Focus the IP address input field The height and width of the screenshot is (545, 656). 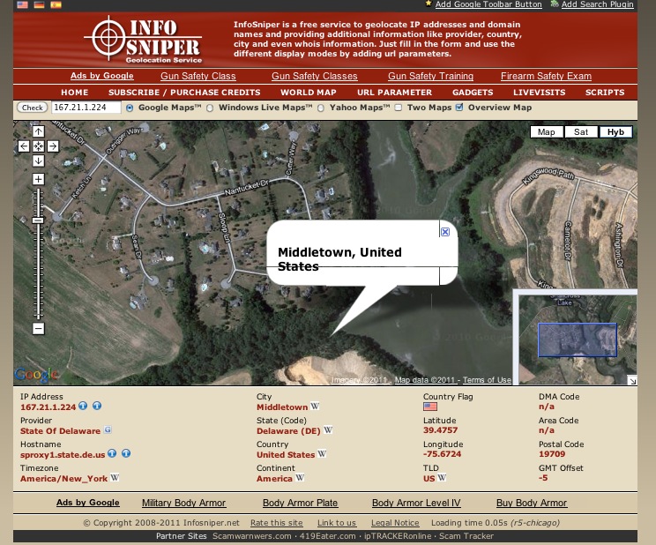[x=86, y=108]
